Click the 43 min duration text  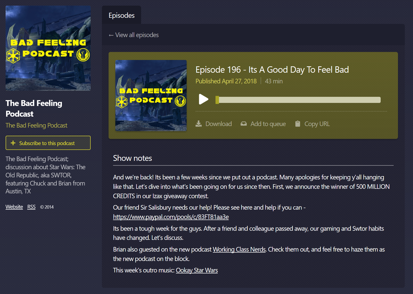[274, 81]
